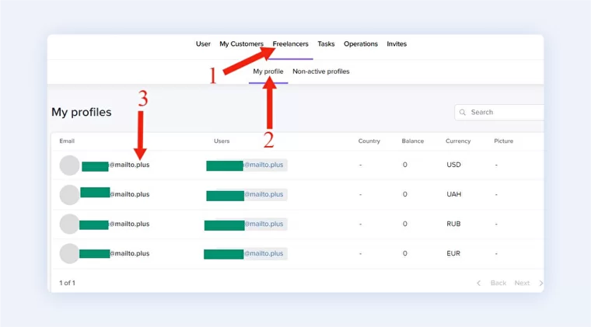Click the Picture column header
591x327 pixels.
tap(504, 141)
